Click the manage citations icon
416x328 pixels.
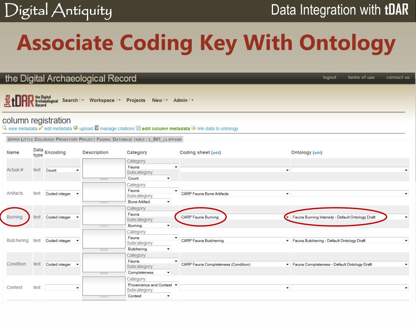click(97, 128)
